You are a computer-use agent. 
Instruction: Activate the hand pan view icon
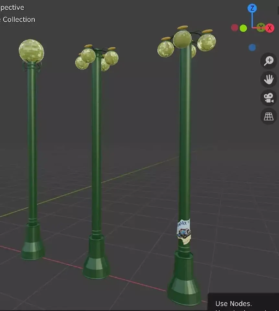pyautogui.click(x=269, y=79)
